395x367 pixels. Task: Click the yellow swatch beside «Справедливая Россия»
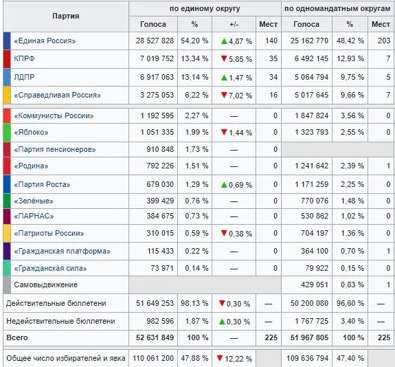7,96
